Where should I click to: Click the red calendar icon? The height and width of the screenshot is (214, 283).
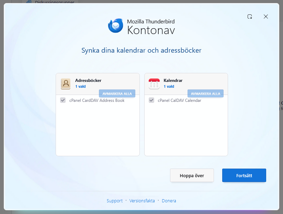coord(154,84)
